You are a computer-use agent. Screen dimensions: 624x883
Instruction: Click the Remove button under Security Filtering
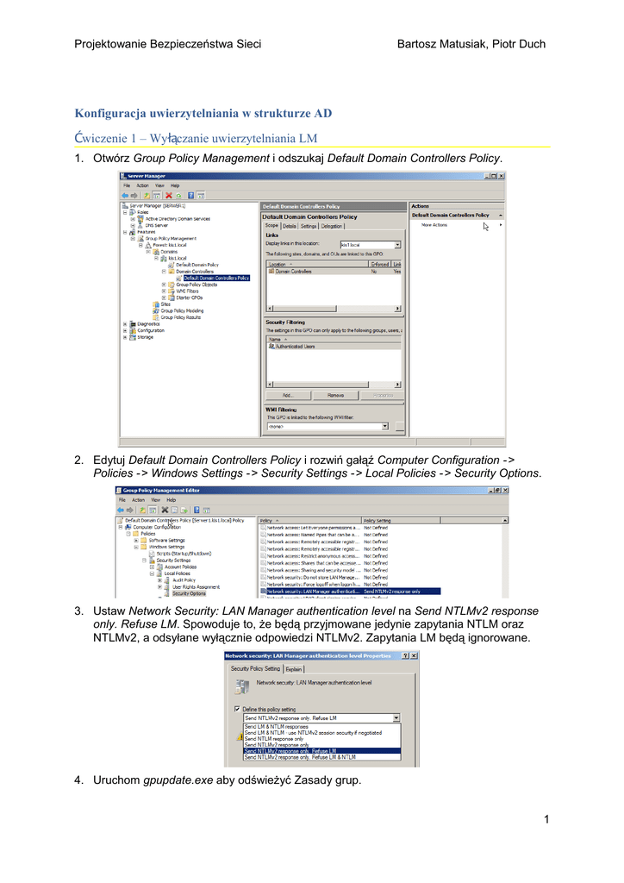point(335,396)
